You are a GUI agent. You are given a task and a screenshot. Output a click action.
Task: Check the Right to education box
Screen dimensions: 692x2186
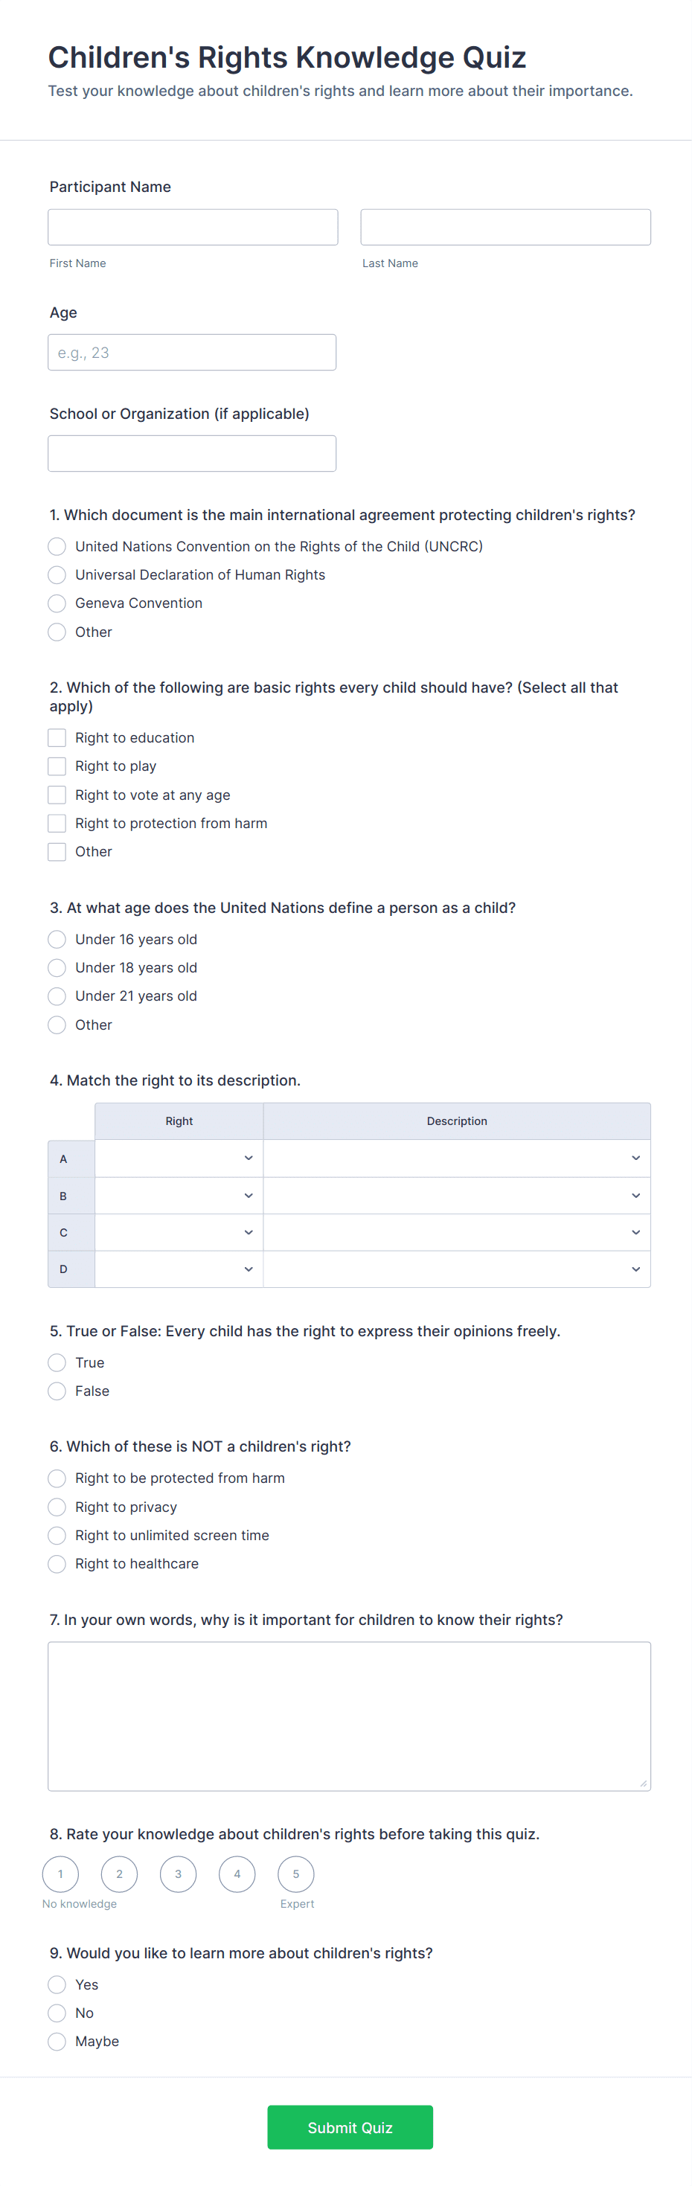coord(57,737)
